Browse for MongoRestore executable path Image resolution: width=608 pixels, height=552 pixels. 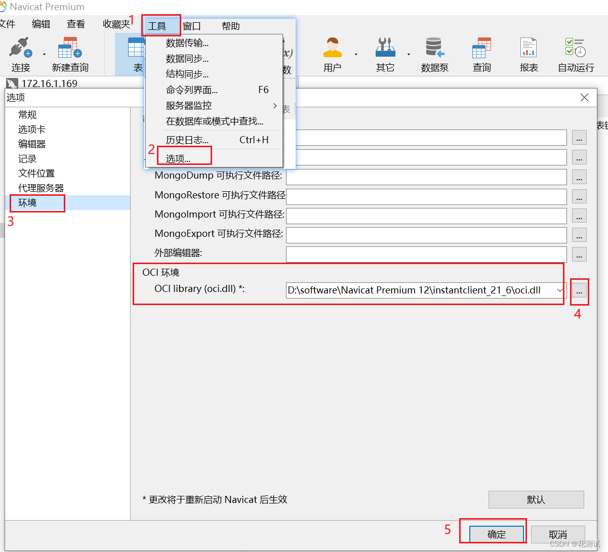click(579, 196)
